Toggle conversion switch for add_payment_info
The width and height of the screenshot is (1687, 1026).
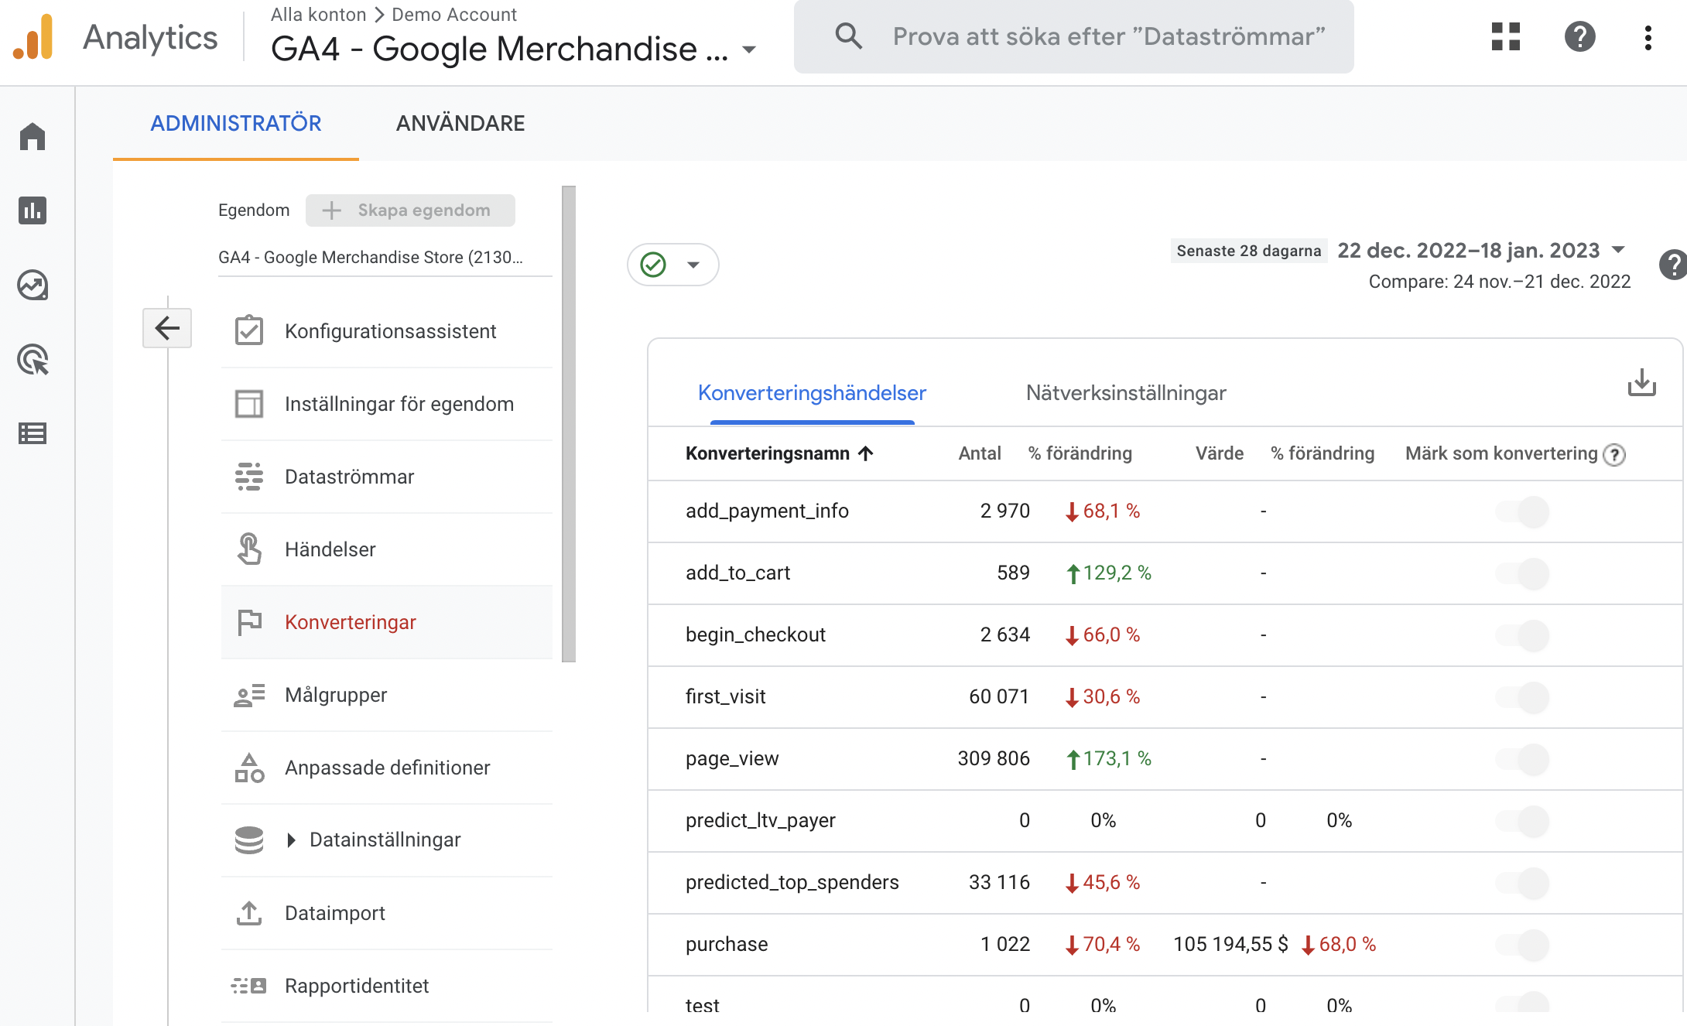point(1522,511)
